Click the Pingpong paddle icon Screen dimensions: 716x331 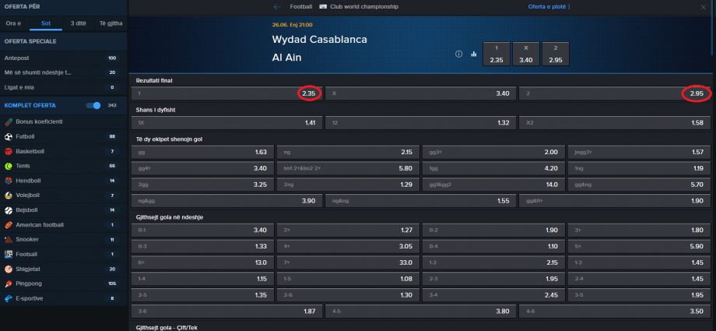pyautogui.click(x=9, y=283)
